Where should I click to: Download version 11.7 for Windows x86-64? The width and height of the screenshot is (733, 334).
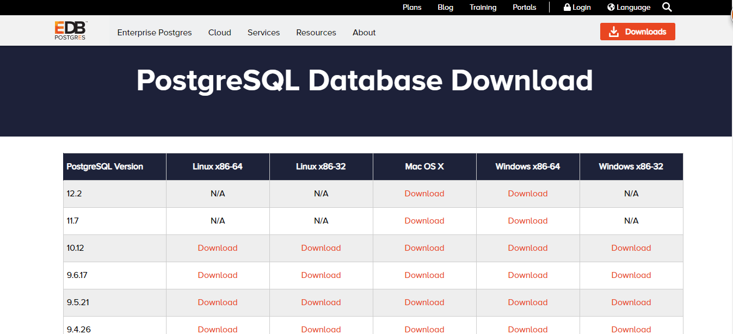[x=528, y=221]
